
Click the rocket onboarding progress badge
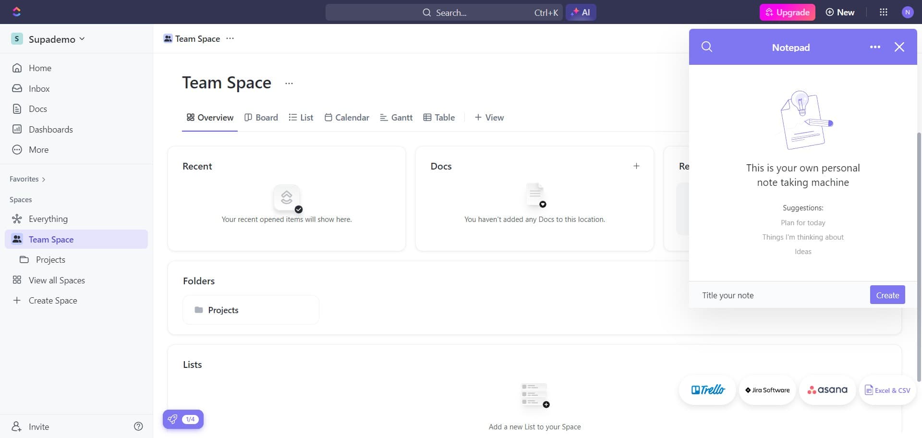click(x=183, y=419)
